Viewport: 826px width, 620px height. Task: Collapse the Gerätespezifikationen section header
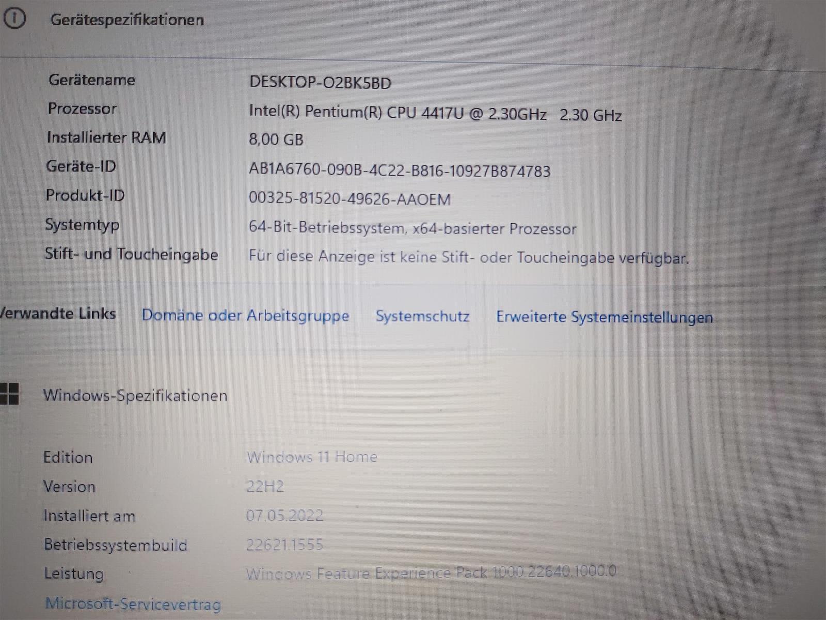127,20
